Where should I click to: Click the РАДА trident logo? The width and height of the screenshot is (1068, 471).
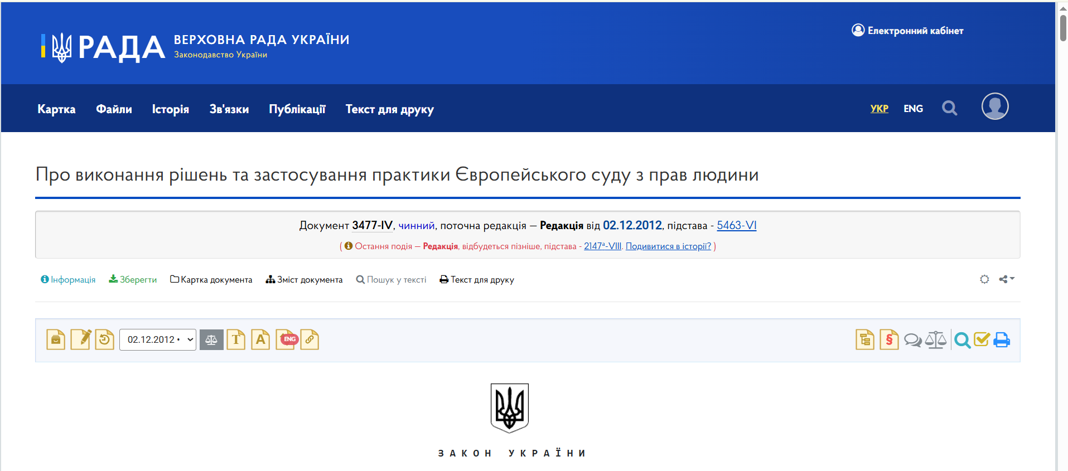[x=103, y=47]
